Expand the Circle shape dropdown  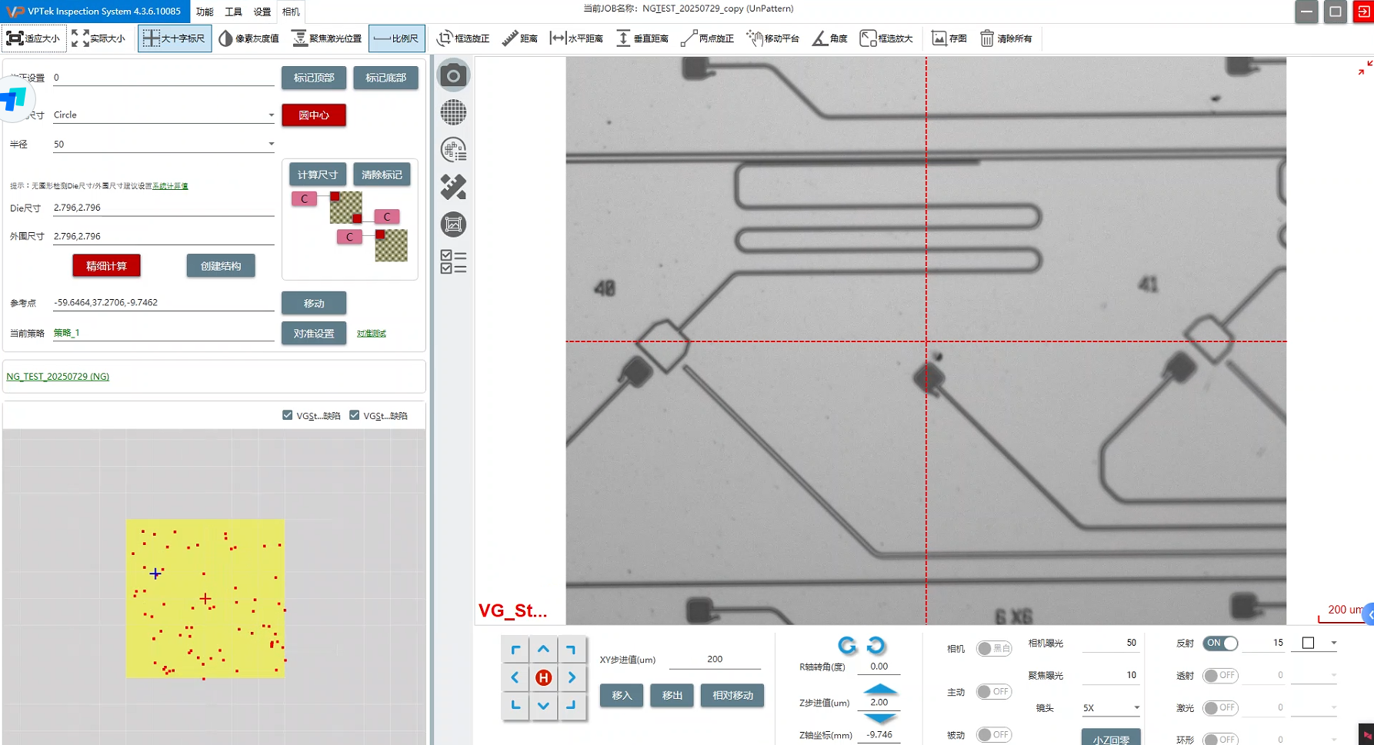pyautogui.click(x=271, y=115)
